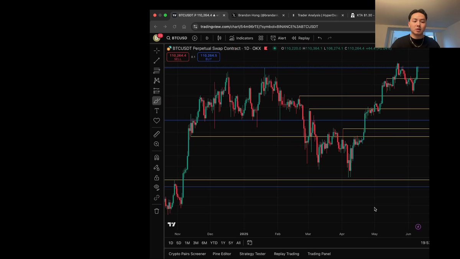460x259 pixels.
Task: Click the red SELL price button
Action: click(x=177, y=57)
